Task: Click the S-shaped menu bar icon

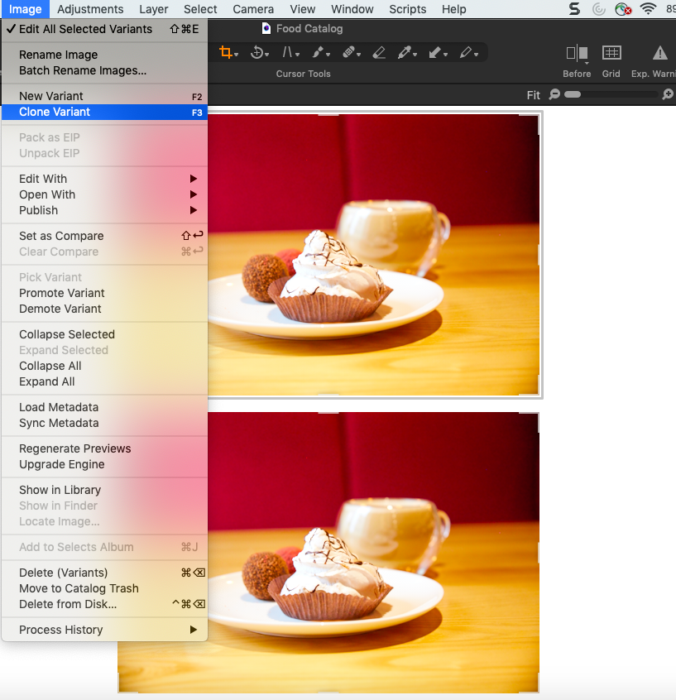Action: pos(575,8)
